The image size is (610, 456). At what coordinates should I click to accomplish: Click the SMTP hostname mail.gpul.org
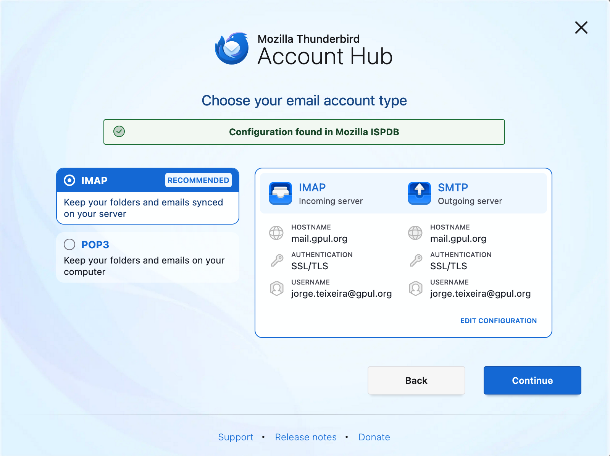click(458, 239)
